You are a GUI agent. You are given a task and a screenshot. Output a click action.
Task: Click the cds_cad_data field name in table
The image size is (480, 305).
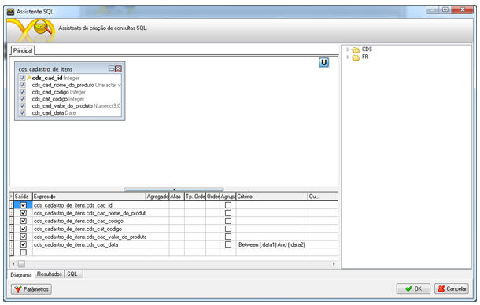tap(48, 113)
